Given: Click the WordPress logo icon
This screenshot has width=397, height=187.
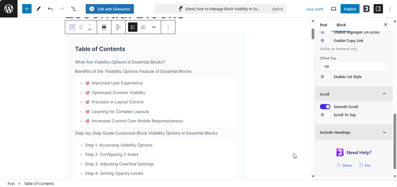Looking at the screenshot, I should coord(9,9).
